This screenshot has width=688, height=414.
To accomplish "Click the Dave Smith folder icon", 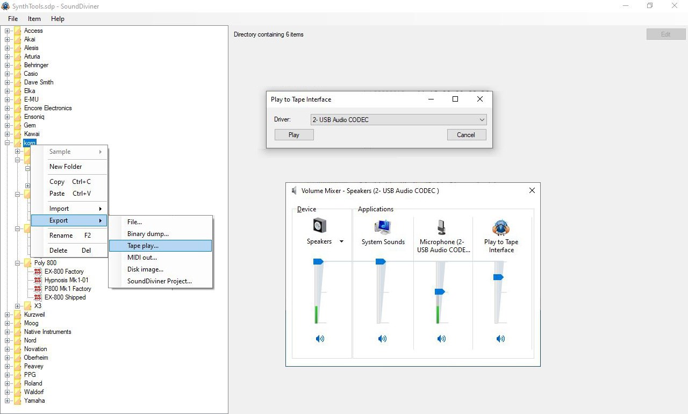I will [18, 82].
